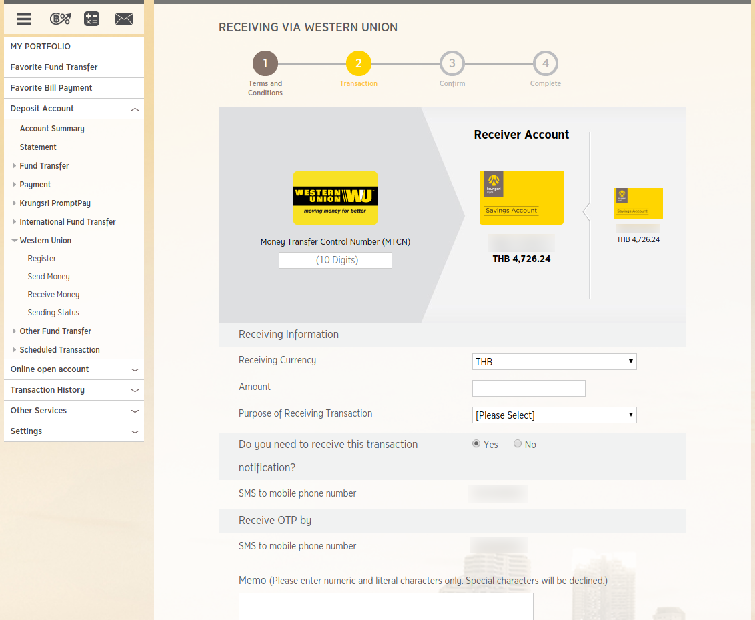Click the currency exchange rate icon
This screenshot has height=620, width=755.
(60, 19)
